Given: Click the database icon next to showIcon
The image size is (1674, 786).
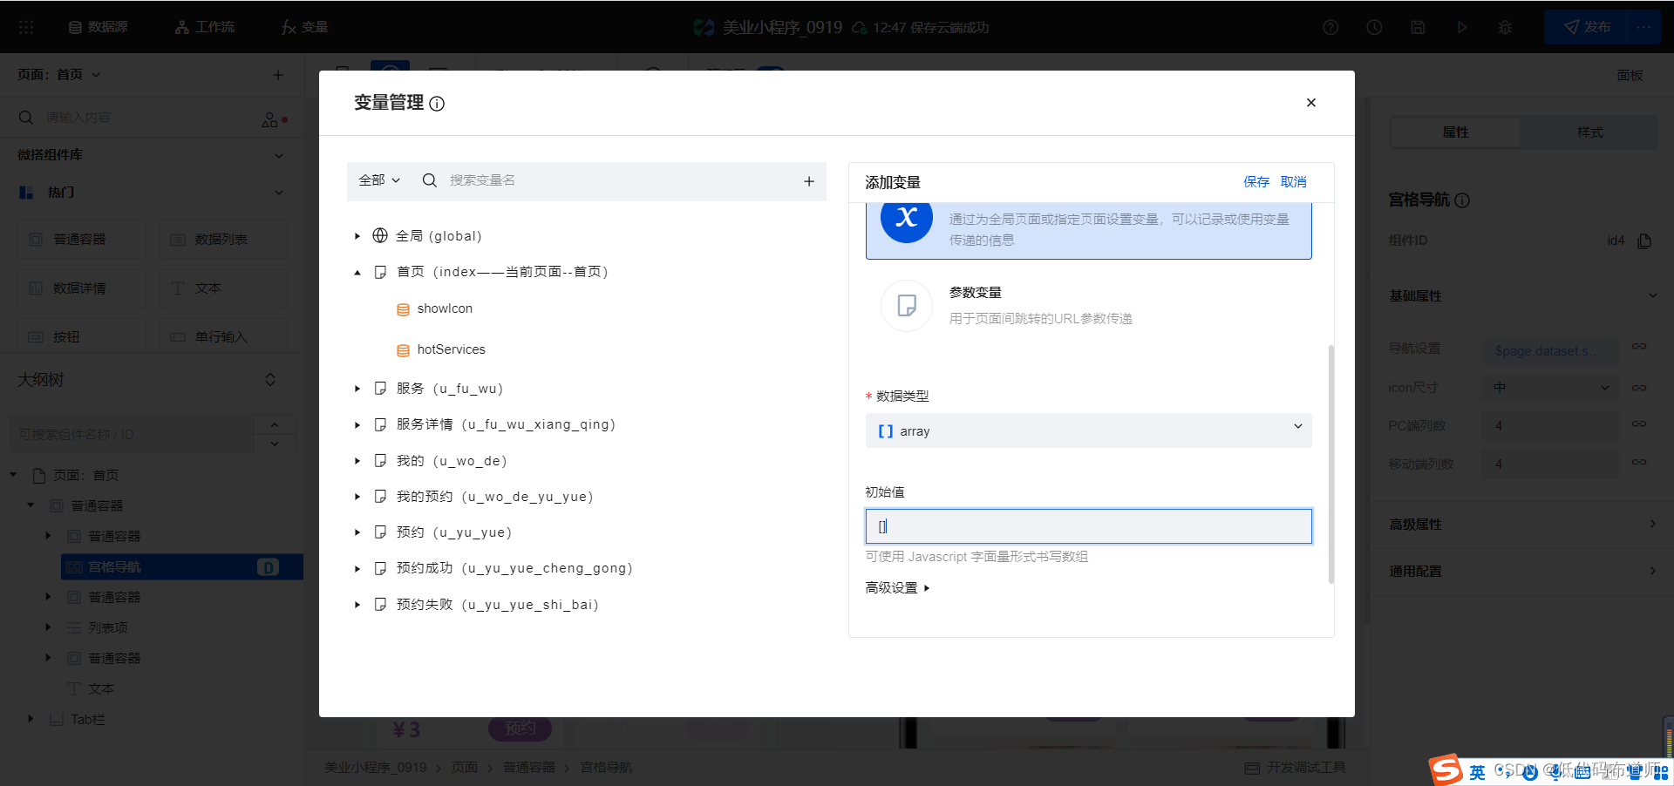Looking at the screenshot, I should pyautogui.click(x=403, y=309).
